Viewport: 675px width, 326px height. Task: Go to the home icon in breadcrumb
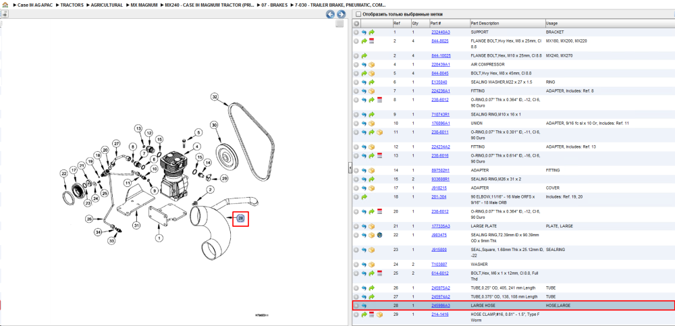click(5, 5)
